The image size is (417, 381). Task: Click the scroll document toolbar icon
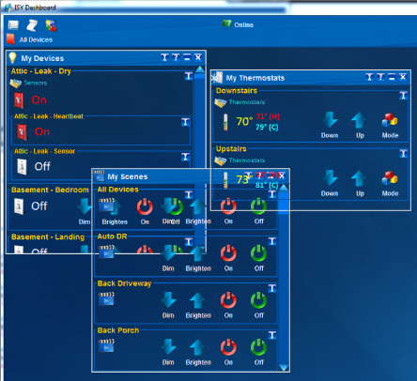(32, 25)
